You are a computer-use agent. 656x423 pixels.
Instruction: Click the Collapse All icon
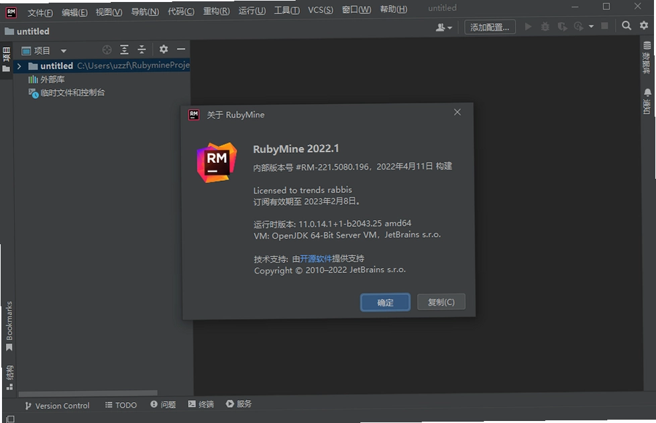(142, 50)
